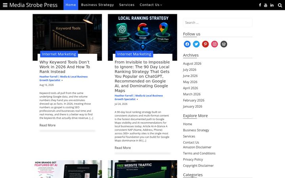The image size is (285, 178).
Task: Open the February 2026 archive
Action: (194, 100)
